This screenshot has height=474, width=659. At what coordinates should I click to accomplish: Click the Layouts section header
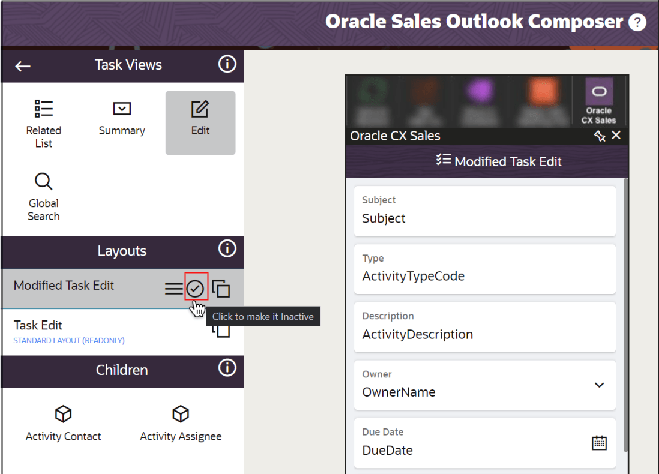click(122, 253)
